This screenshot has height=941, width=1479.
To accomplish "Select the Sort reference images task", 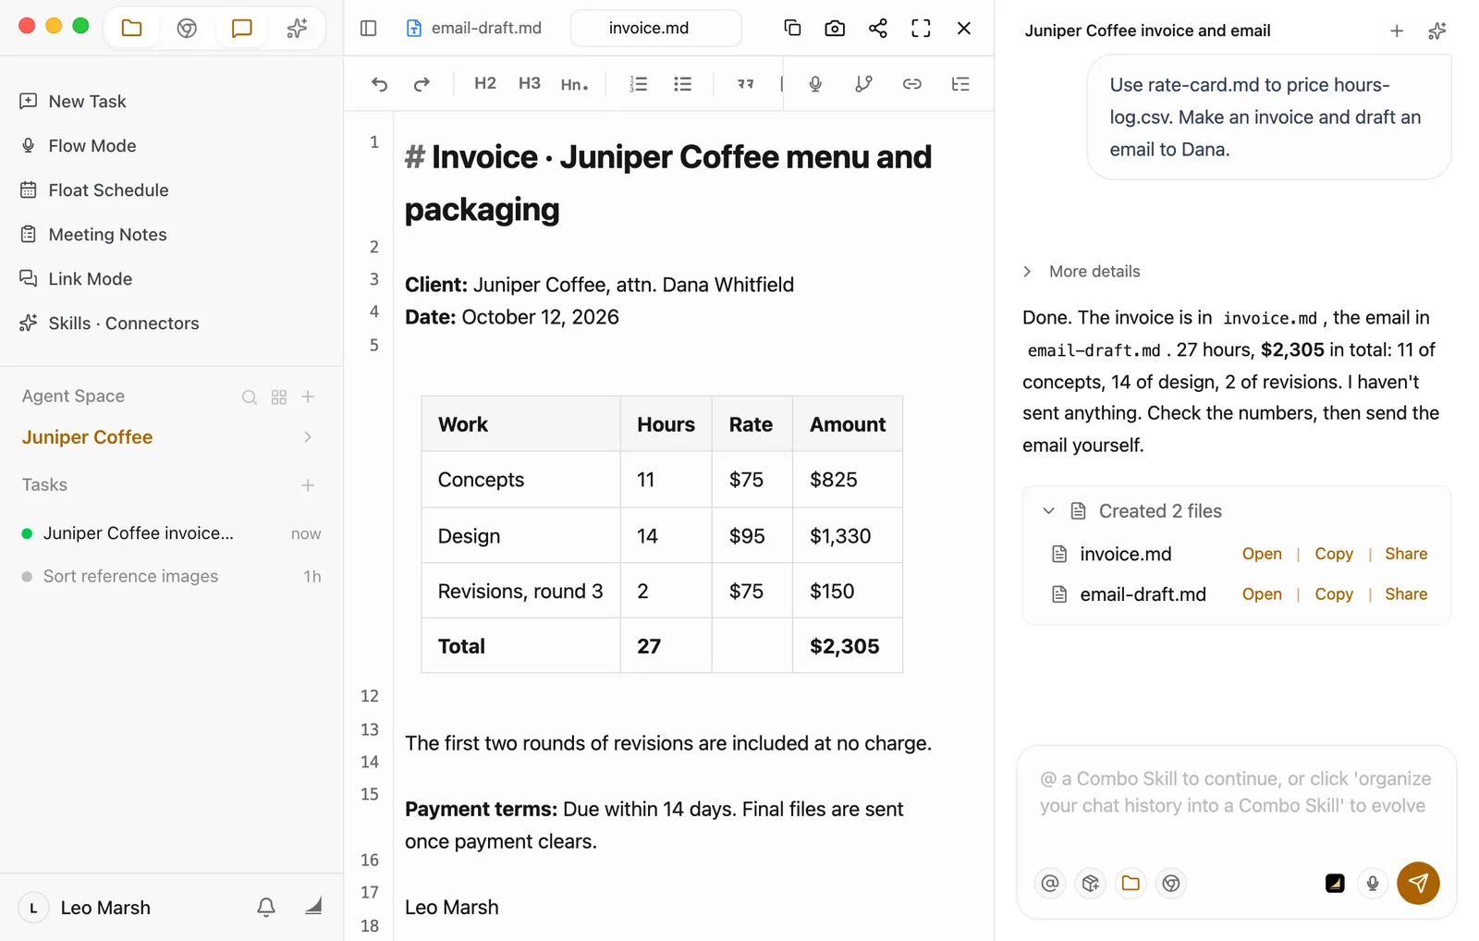I will [x=171, y=577].
